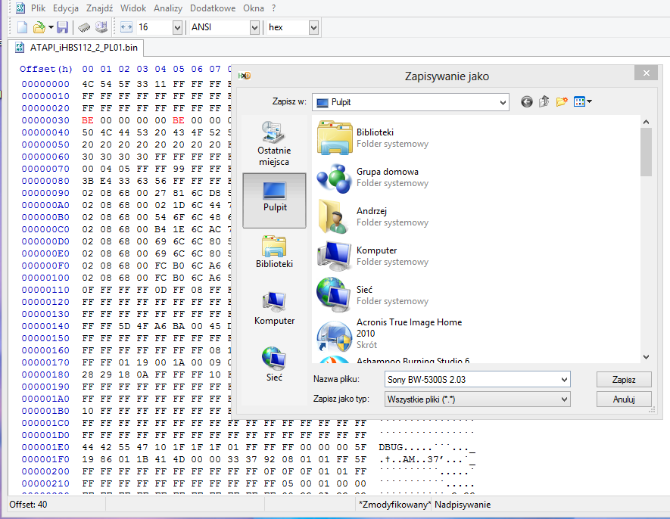The image size is (670, 519).
Task: Open the Analizy menu
Action: coord(168,8)
